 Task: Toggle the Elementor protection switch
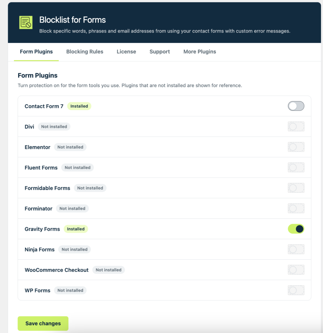point(296,147)
